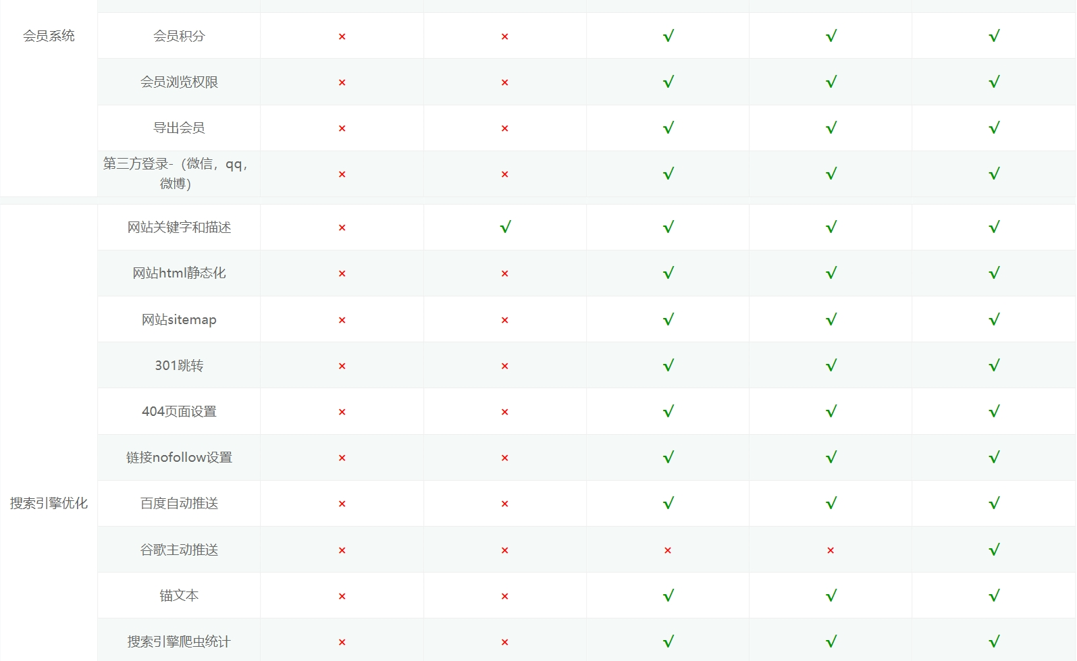Click last green check in 导出会员 row
1077x661 pixels.
[994, 128]
